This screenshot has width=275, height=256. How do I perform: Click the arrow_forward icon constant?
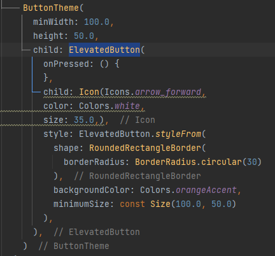[168, 92]
